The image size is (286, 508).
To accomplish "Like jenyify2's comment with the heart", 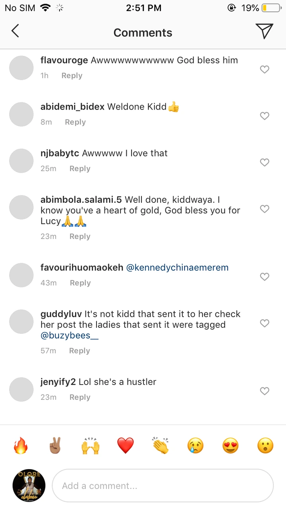I will tap(265, 391).
